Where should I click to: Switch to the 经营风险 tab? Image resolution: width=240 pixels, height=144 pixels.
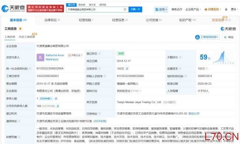86,20
